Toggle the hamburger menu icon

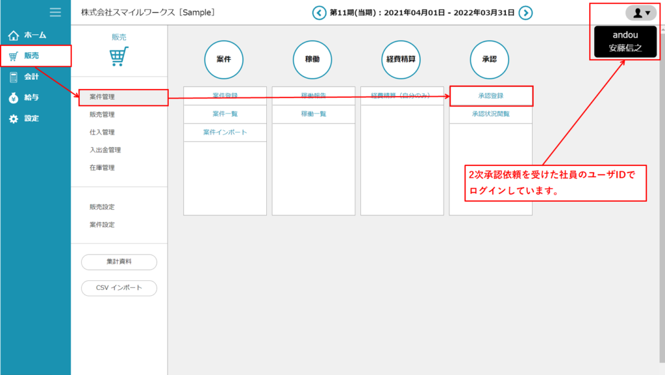55,12
